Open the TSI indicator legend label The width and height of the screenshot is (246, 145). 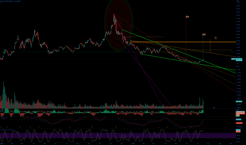(4, 118)
